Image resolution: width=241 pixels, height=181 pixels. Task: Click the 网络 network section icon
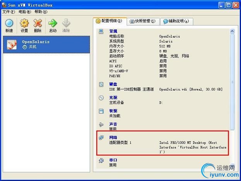101,138
